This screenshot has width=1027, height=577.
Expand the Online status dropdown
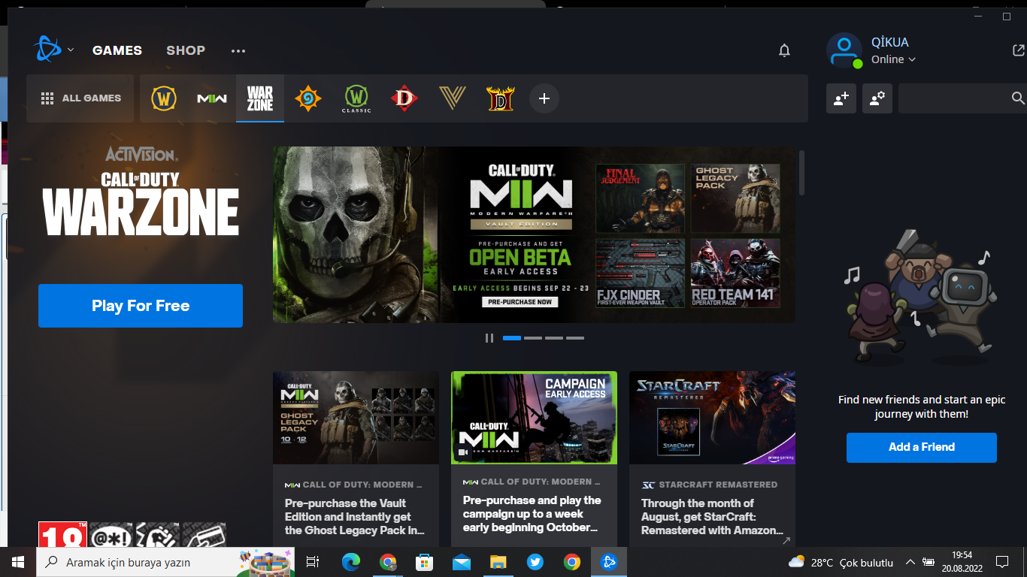point(893,59)
